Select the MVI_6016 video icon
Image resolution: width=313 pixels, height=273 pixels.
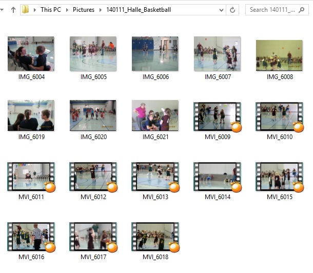click(31, 237)
